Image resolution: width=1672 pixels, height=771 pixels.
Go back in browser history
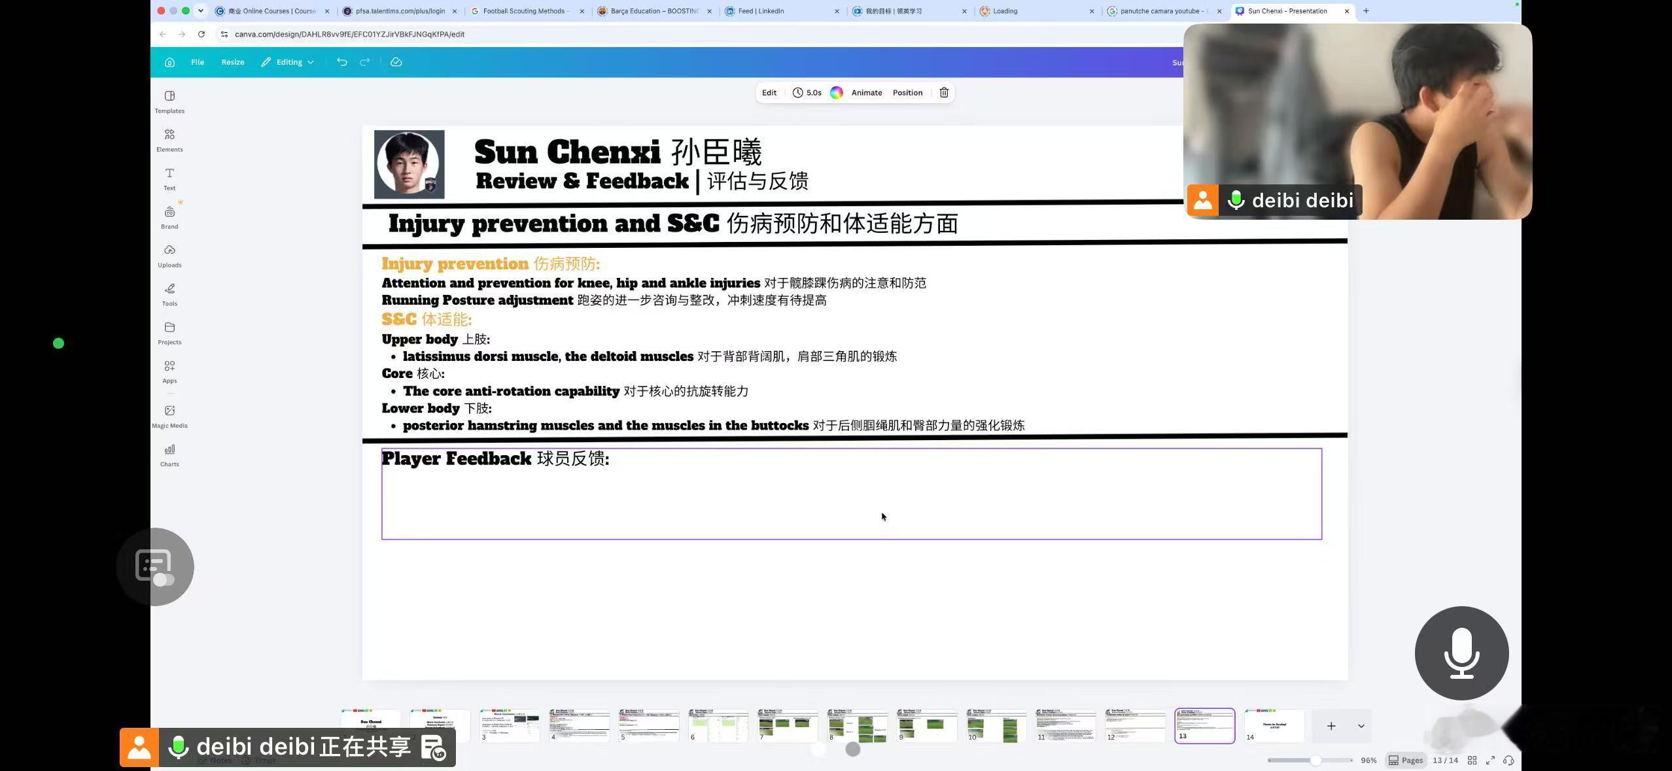[163, 34]
